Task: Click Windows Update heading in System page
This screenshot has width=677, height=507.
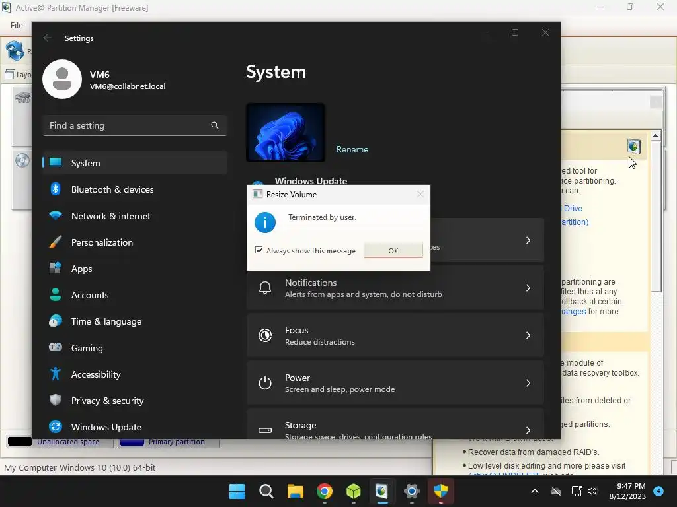Action: click(311, 181)
